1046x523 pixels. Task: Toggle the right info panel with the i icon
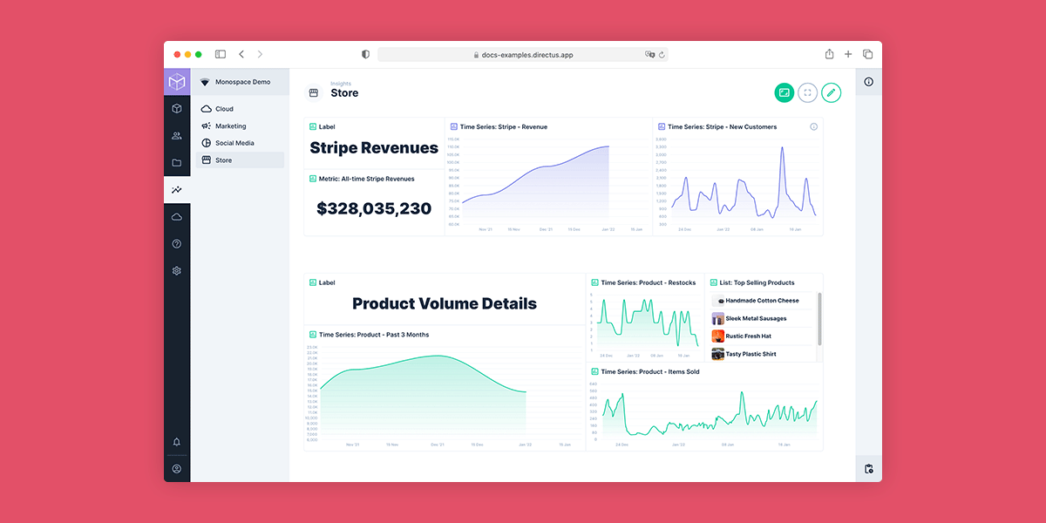pyautogui.click(x=869, y=81)
